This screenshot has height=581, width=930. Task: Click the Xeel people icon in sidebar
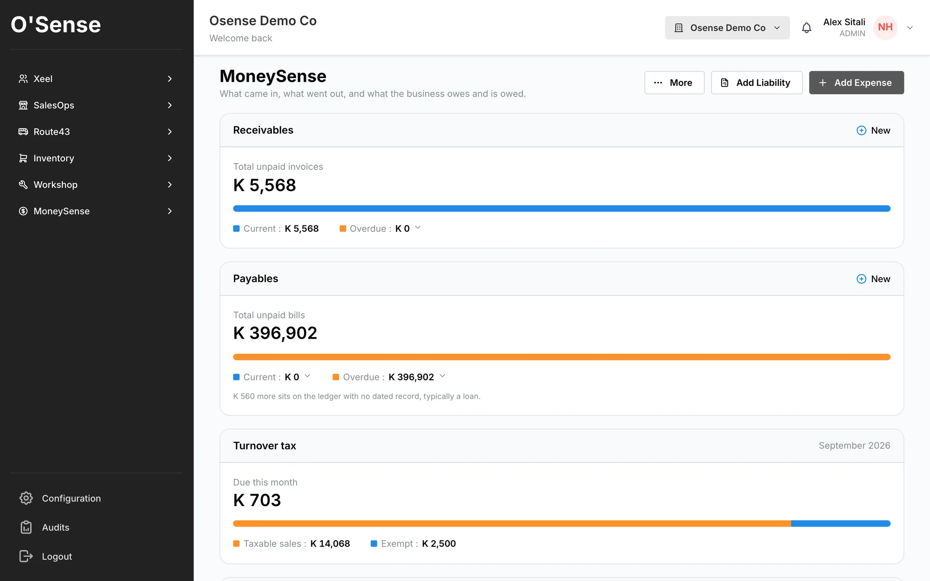23,79
